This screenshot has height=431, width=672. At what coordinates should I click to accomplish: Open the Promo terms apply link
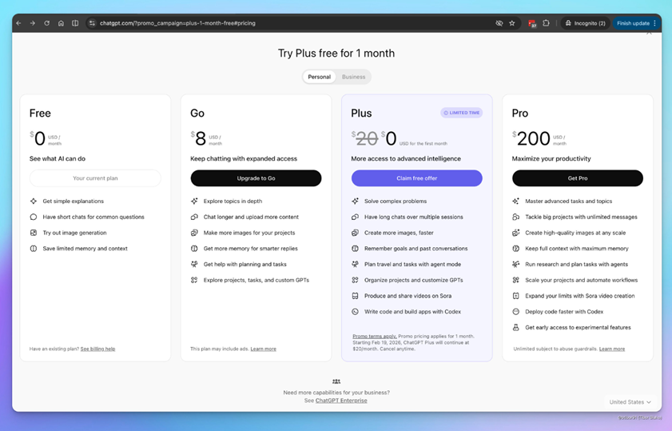coord(375,337)
